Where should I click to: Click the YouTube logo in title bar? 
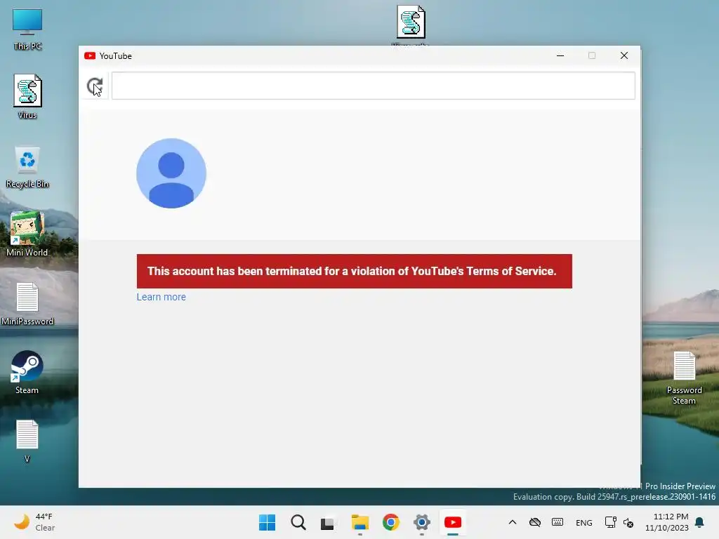point(90,56)
